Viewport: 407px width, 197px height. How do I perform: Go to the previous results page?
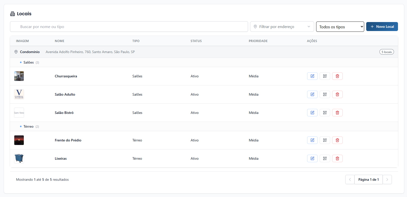point(350,179)
